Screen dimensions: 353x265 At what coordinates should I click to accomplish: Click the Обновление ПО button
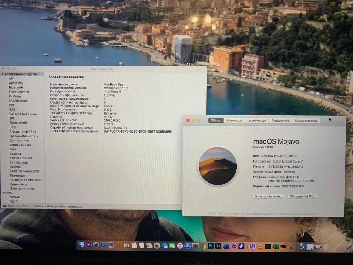[x=303, y=196]
